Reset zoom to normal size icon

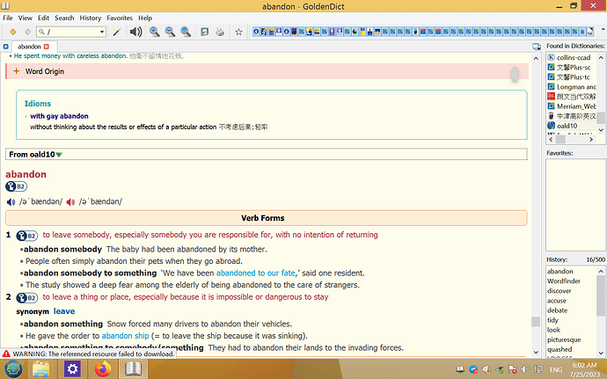coord(186,32)
